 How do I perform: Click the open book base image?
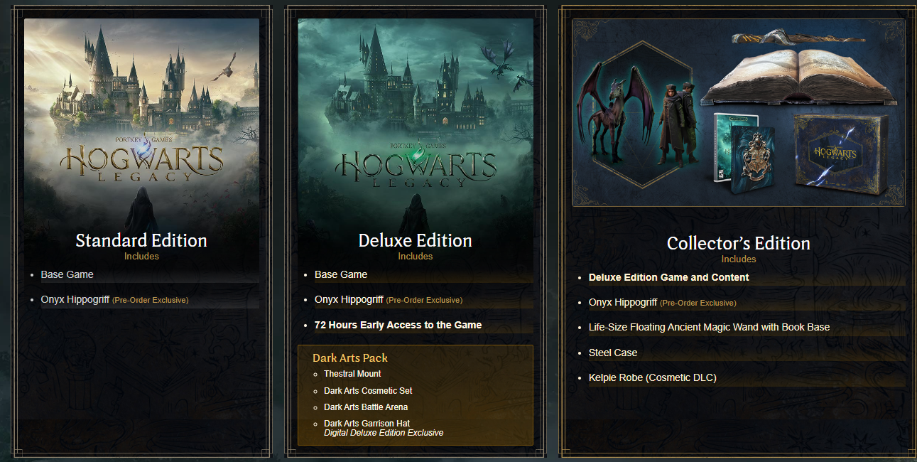[x=798, y=77]
